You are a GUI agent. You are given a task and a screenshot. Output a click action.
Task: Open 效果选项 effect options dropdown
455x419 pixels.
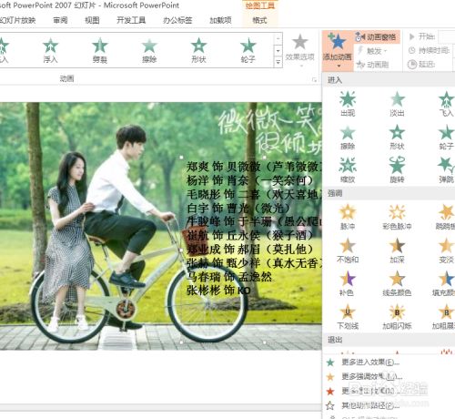(300, 50)
